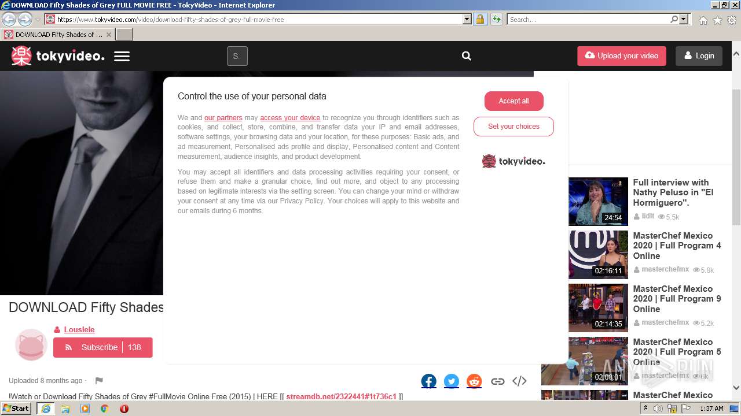The height and width of the screenshot is (416, 741).
Task: Open Full interview with Nathy Peluso title
Action: click(673, 193)
